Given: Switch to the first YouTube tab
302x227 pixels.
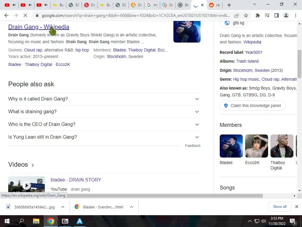Looking at the screenshot, I should coord(7,5).
